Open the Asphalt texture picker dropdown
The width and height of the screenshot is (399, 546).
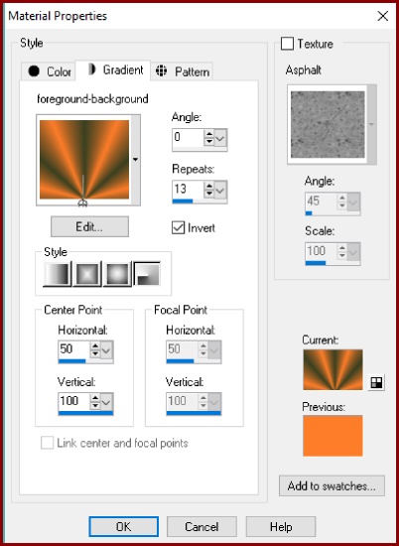pyautogui.click(x=372, y=124)
